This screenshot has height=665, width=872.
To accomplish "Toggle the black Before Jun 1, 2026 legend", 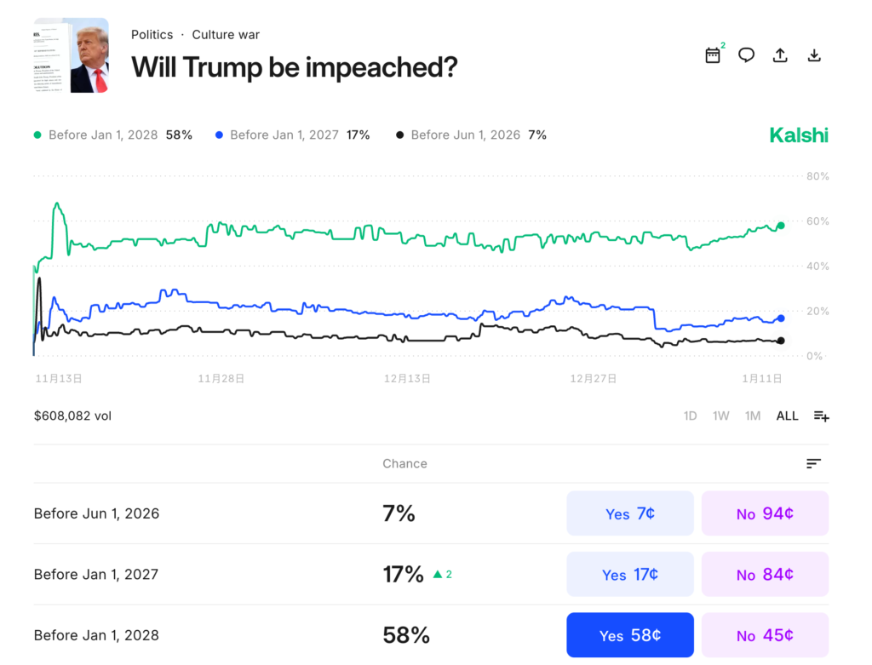I will [472, 135].
